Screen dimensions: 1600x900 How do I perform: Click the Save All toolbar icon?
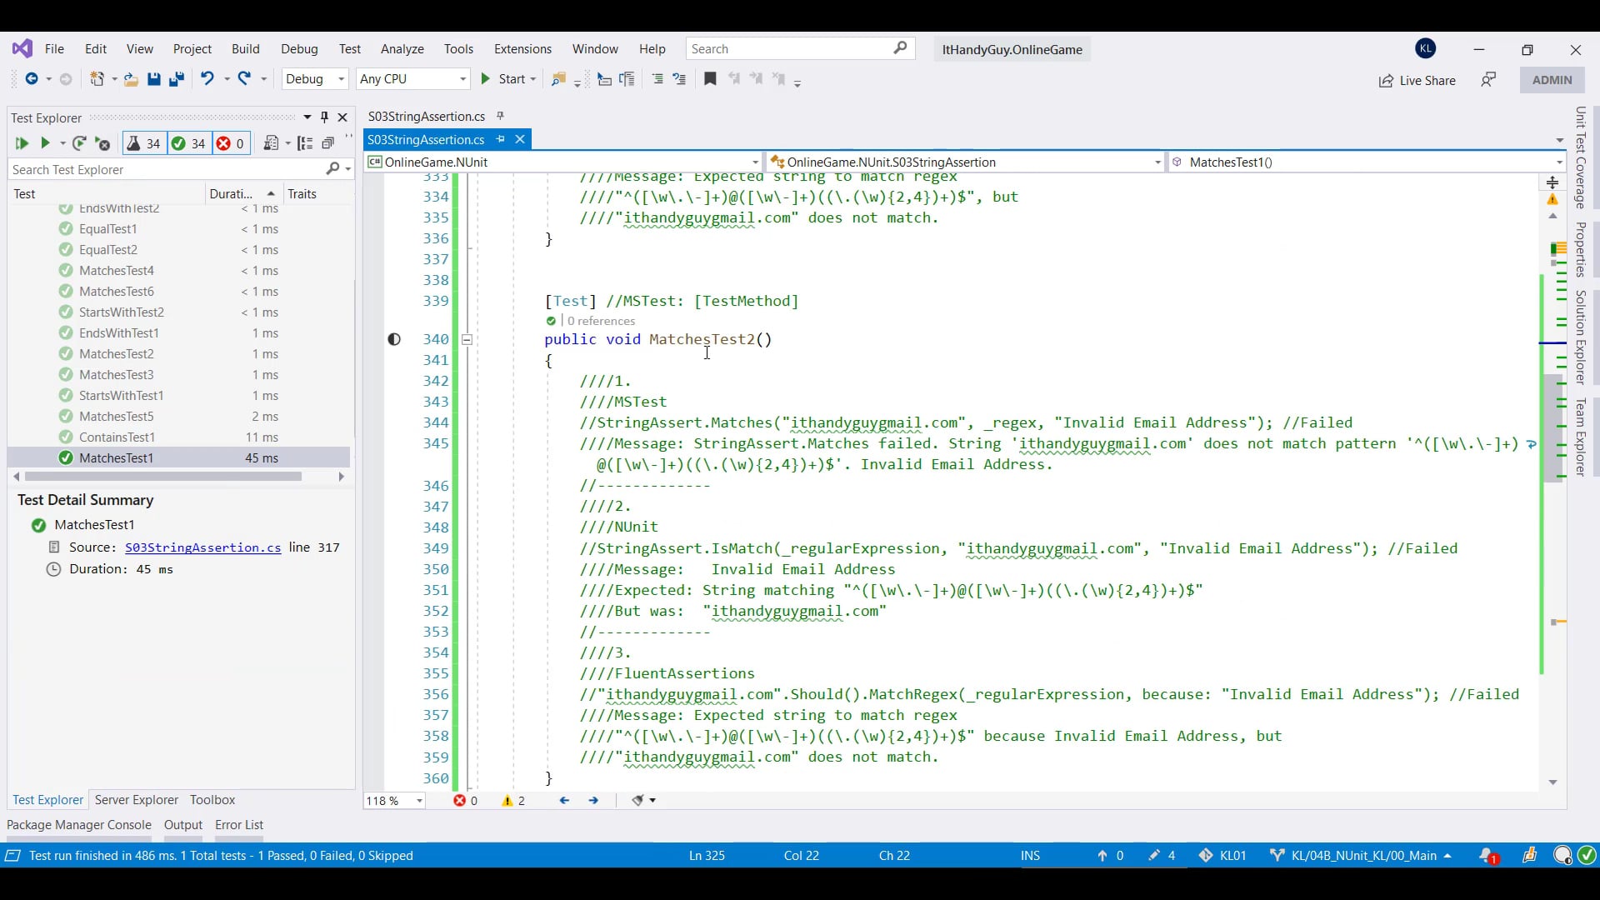(x=176, y=79)
